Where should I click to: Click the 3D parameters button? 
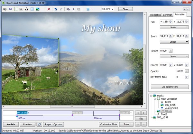(170, 87)
